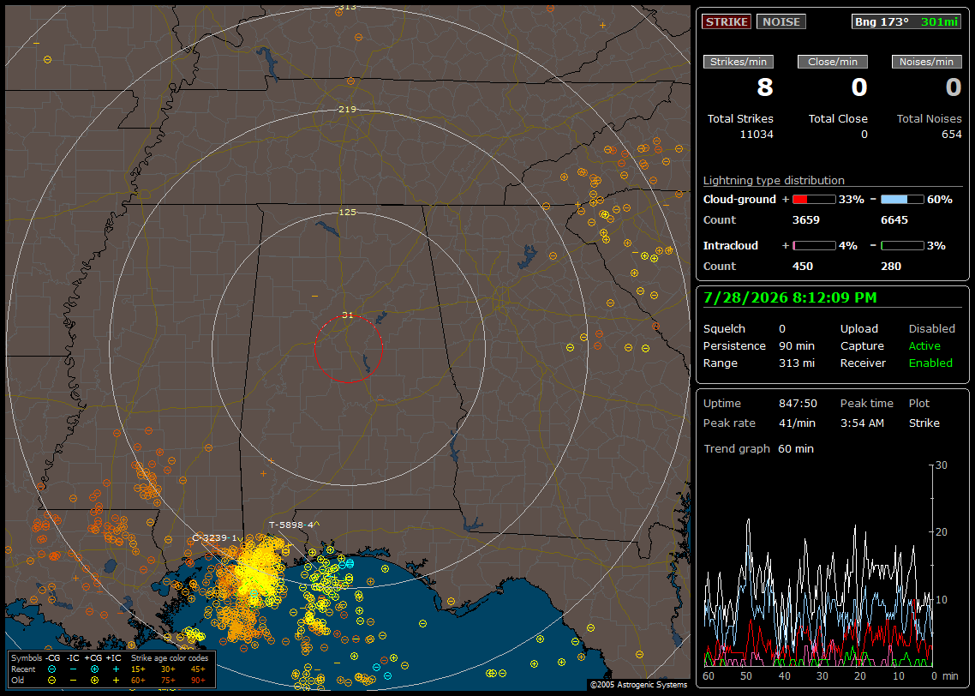
Task: Click the Range value 313 mi
Action: (797, 363)
